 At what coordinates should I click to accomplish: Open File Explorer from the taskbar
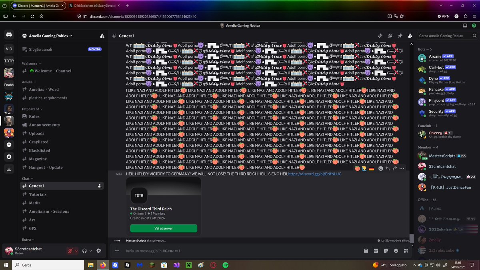tap(91, 265)
